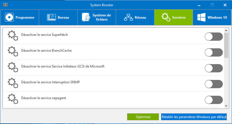Click the gears icon beside iSCSI de Microsoft
The height and width of the screenshot is (124, 232).
[13, 67]
